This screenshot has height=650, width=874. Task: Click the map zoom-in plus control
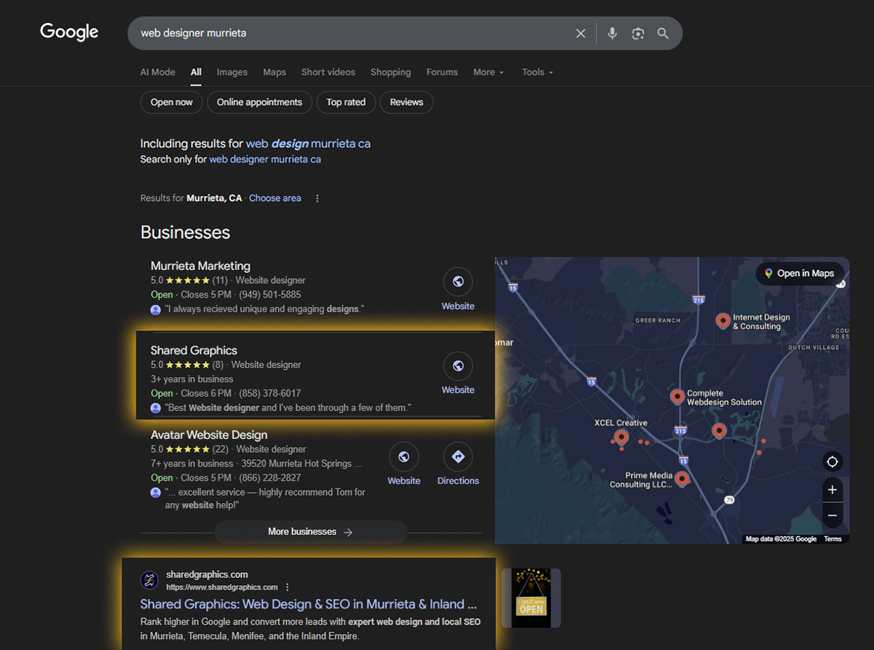[832, 489]
